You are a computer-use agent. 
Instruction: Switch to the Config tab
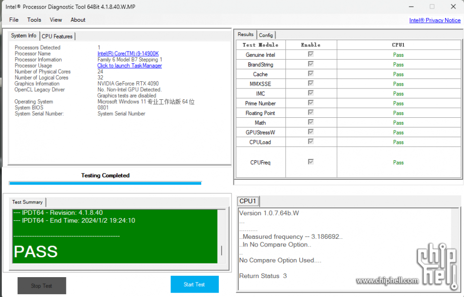(x=266, y=35)
